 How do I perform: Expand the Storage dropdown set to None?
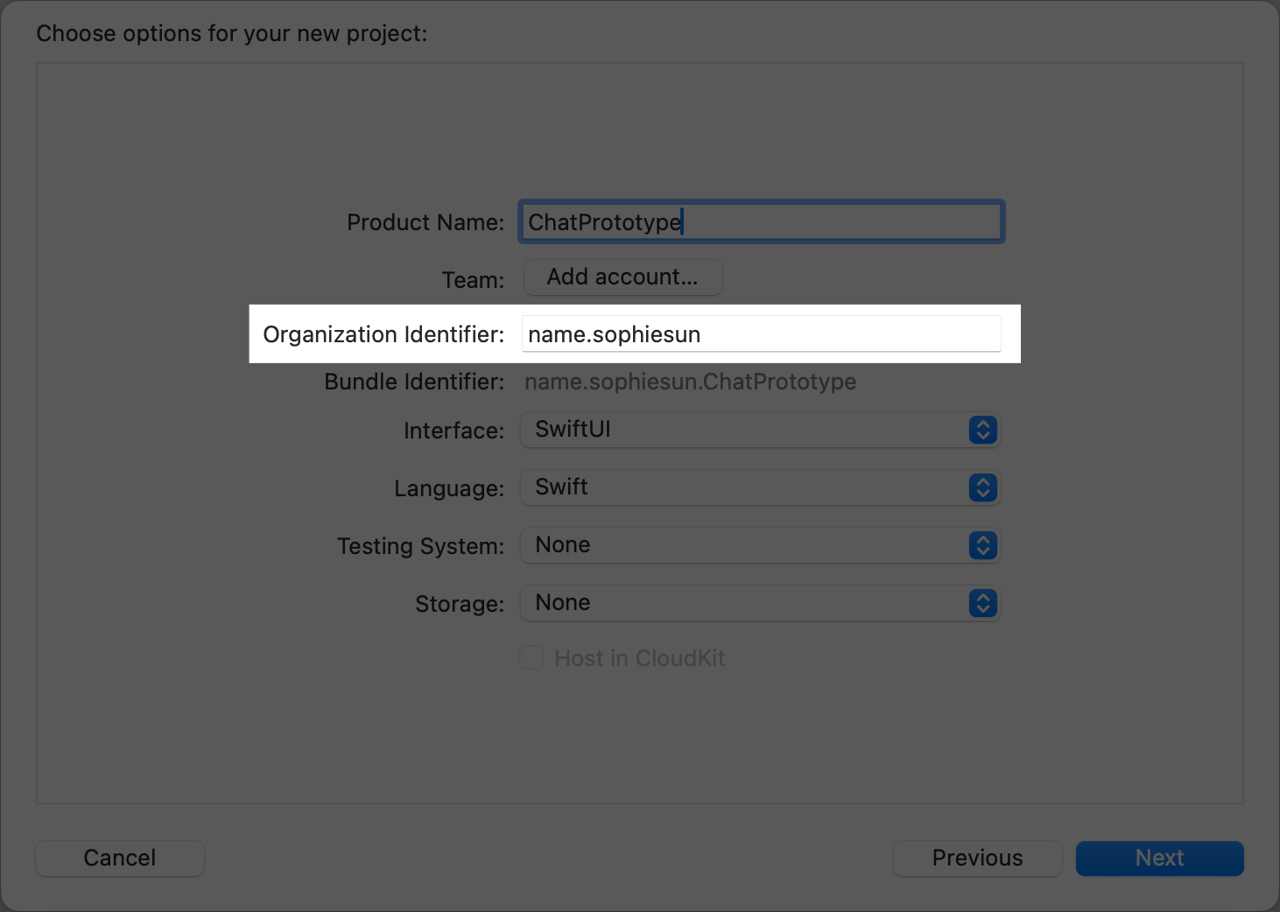tap(744, 603)
